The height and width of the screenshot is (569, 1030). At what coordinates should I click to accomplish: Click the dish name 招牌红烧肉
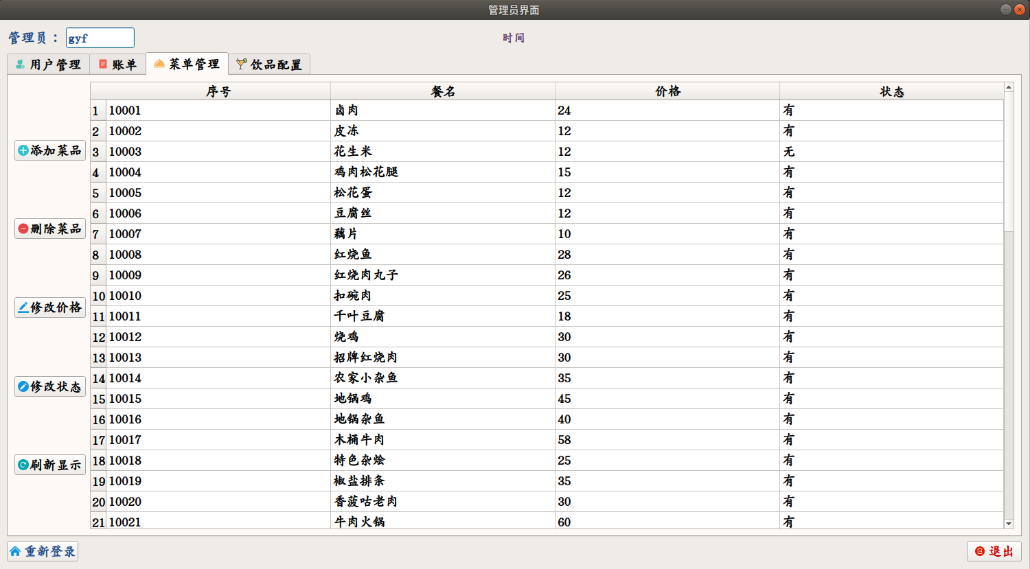click(x=366, y=358)
